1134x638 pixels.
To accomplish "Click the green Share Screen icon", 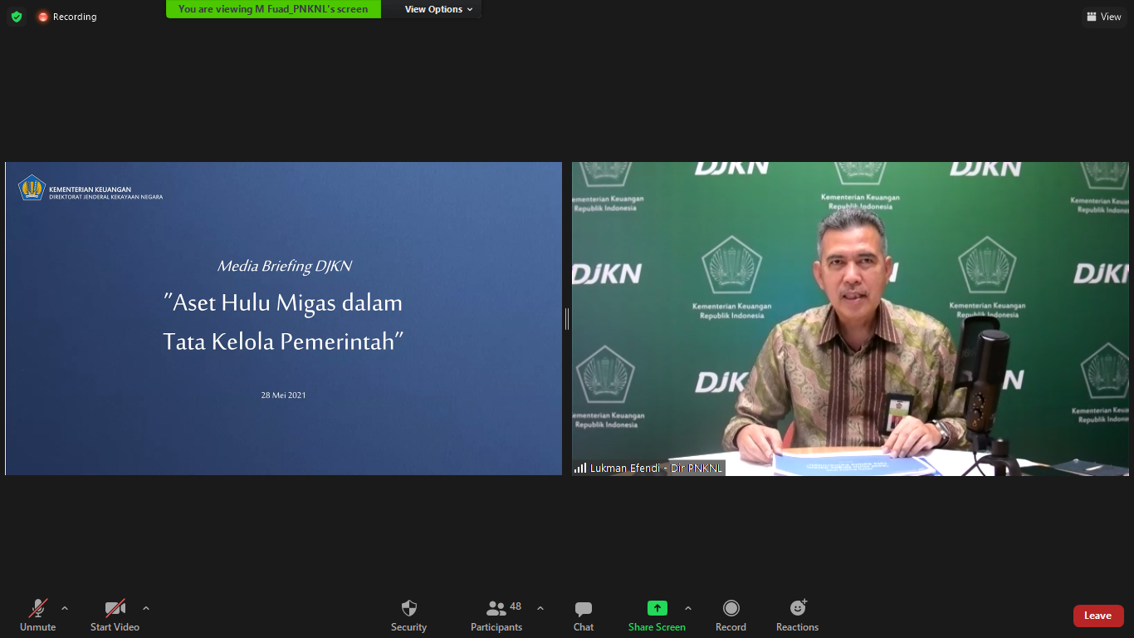I will click(657, 609).
